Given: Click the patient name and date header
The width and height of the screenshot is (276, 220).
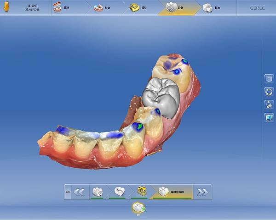Looking at the screenshot, I should pyautogui.click(x=33, y=8).
